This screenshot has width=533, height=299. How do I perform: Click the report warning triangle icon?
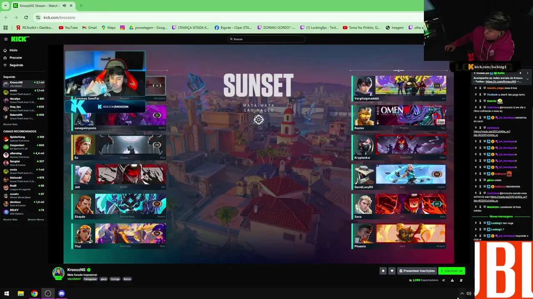(452, 280)
